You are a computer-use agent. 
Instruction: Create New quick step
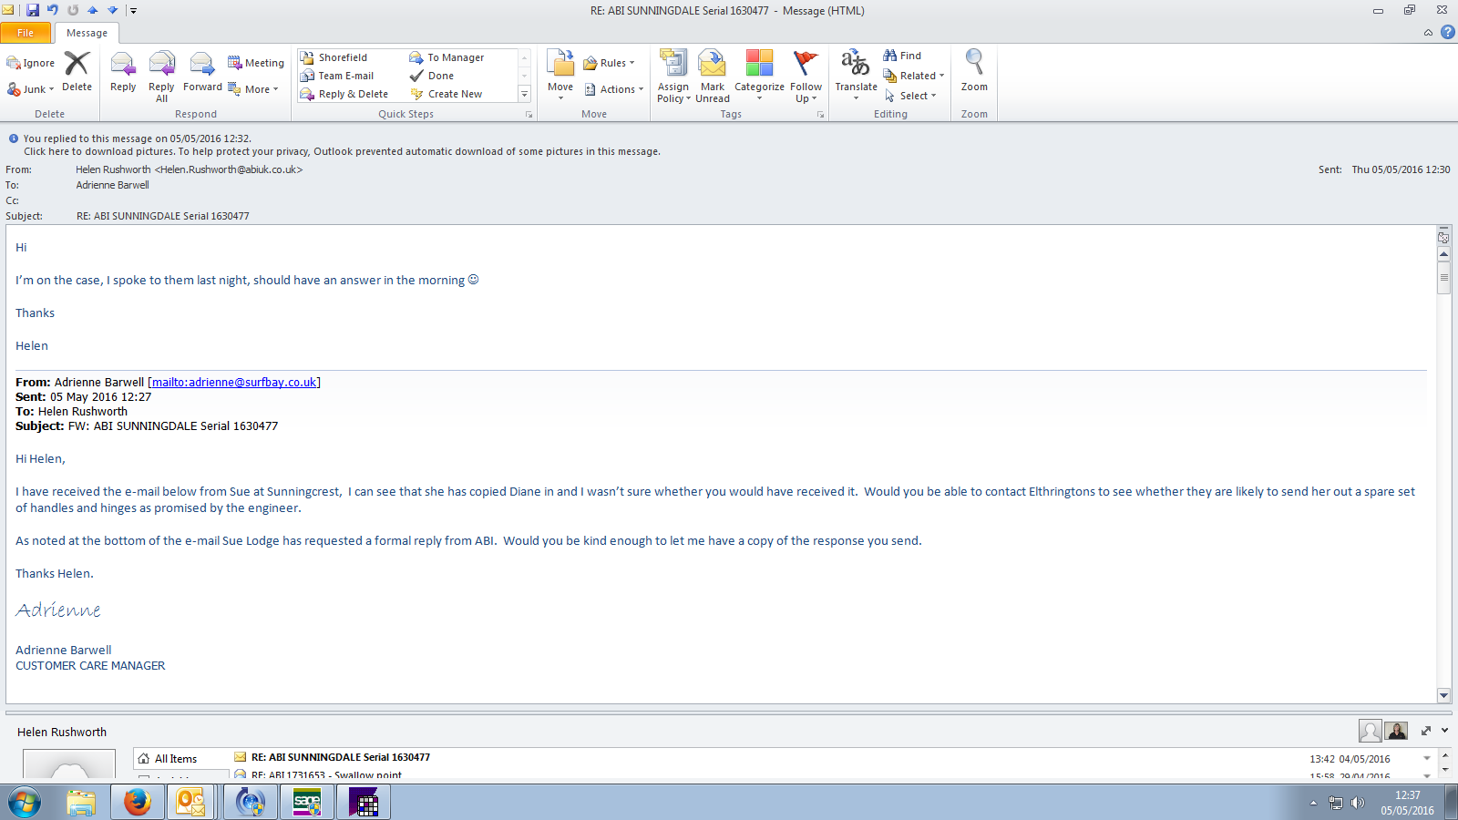pyautogui.click(x=447, y=94)
